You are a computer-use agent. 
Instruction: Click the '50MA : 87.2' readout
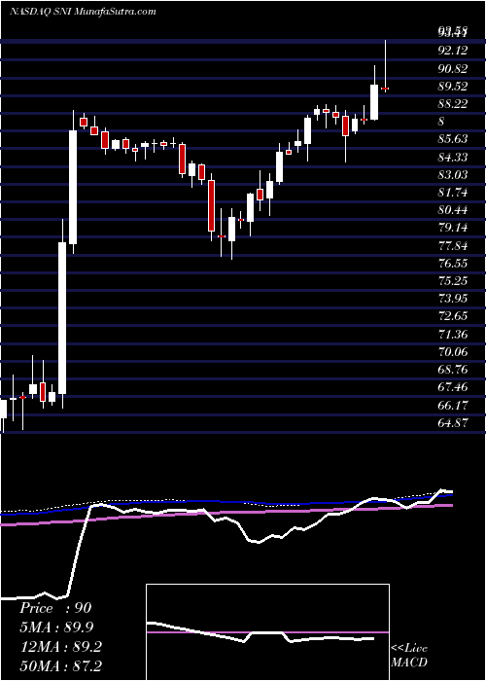pyautogui.click(x=61, y=665)
